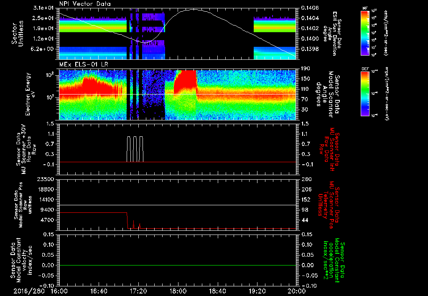
Task: Select the 'Model Scanner Pos Raw' axis title
Action: (x=23, y=205)
